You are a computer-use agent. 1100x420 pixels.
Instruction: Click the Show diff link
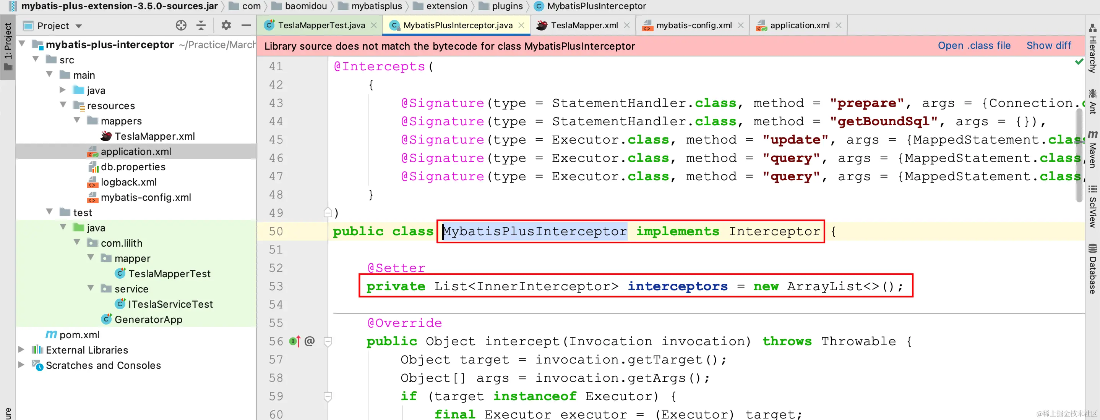1048,45
